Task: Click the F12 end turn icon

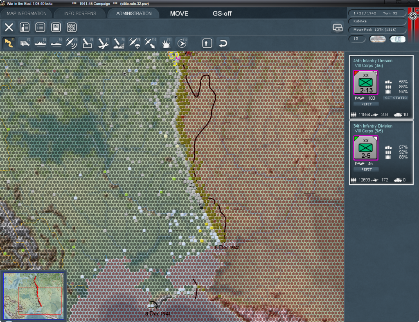Action: (182, 43)
